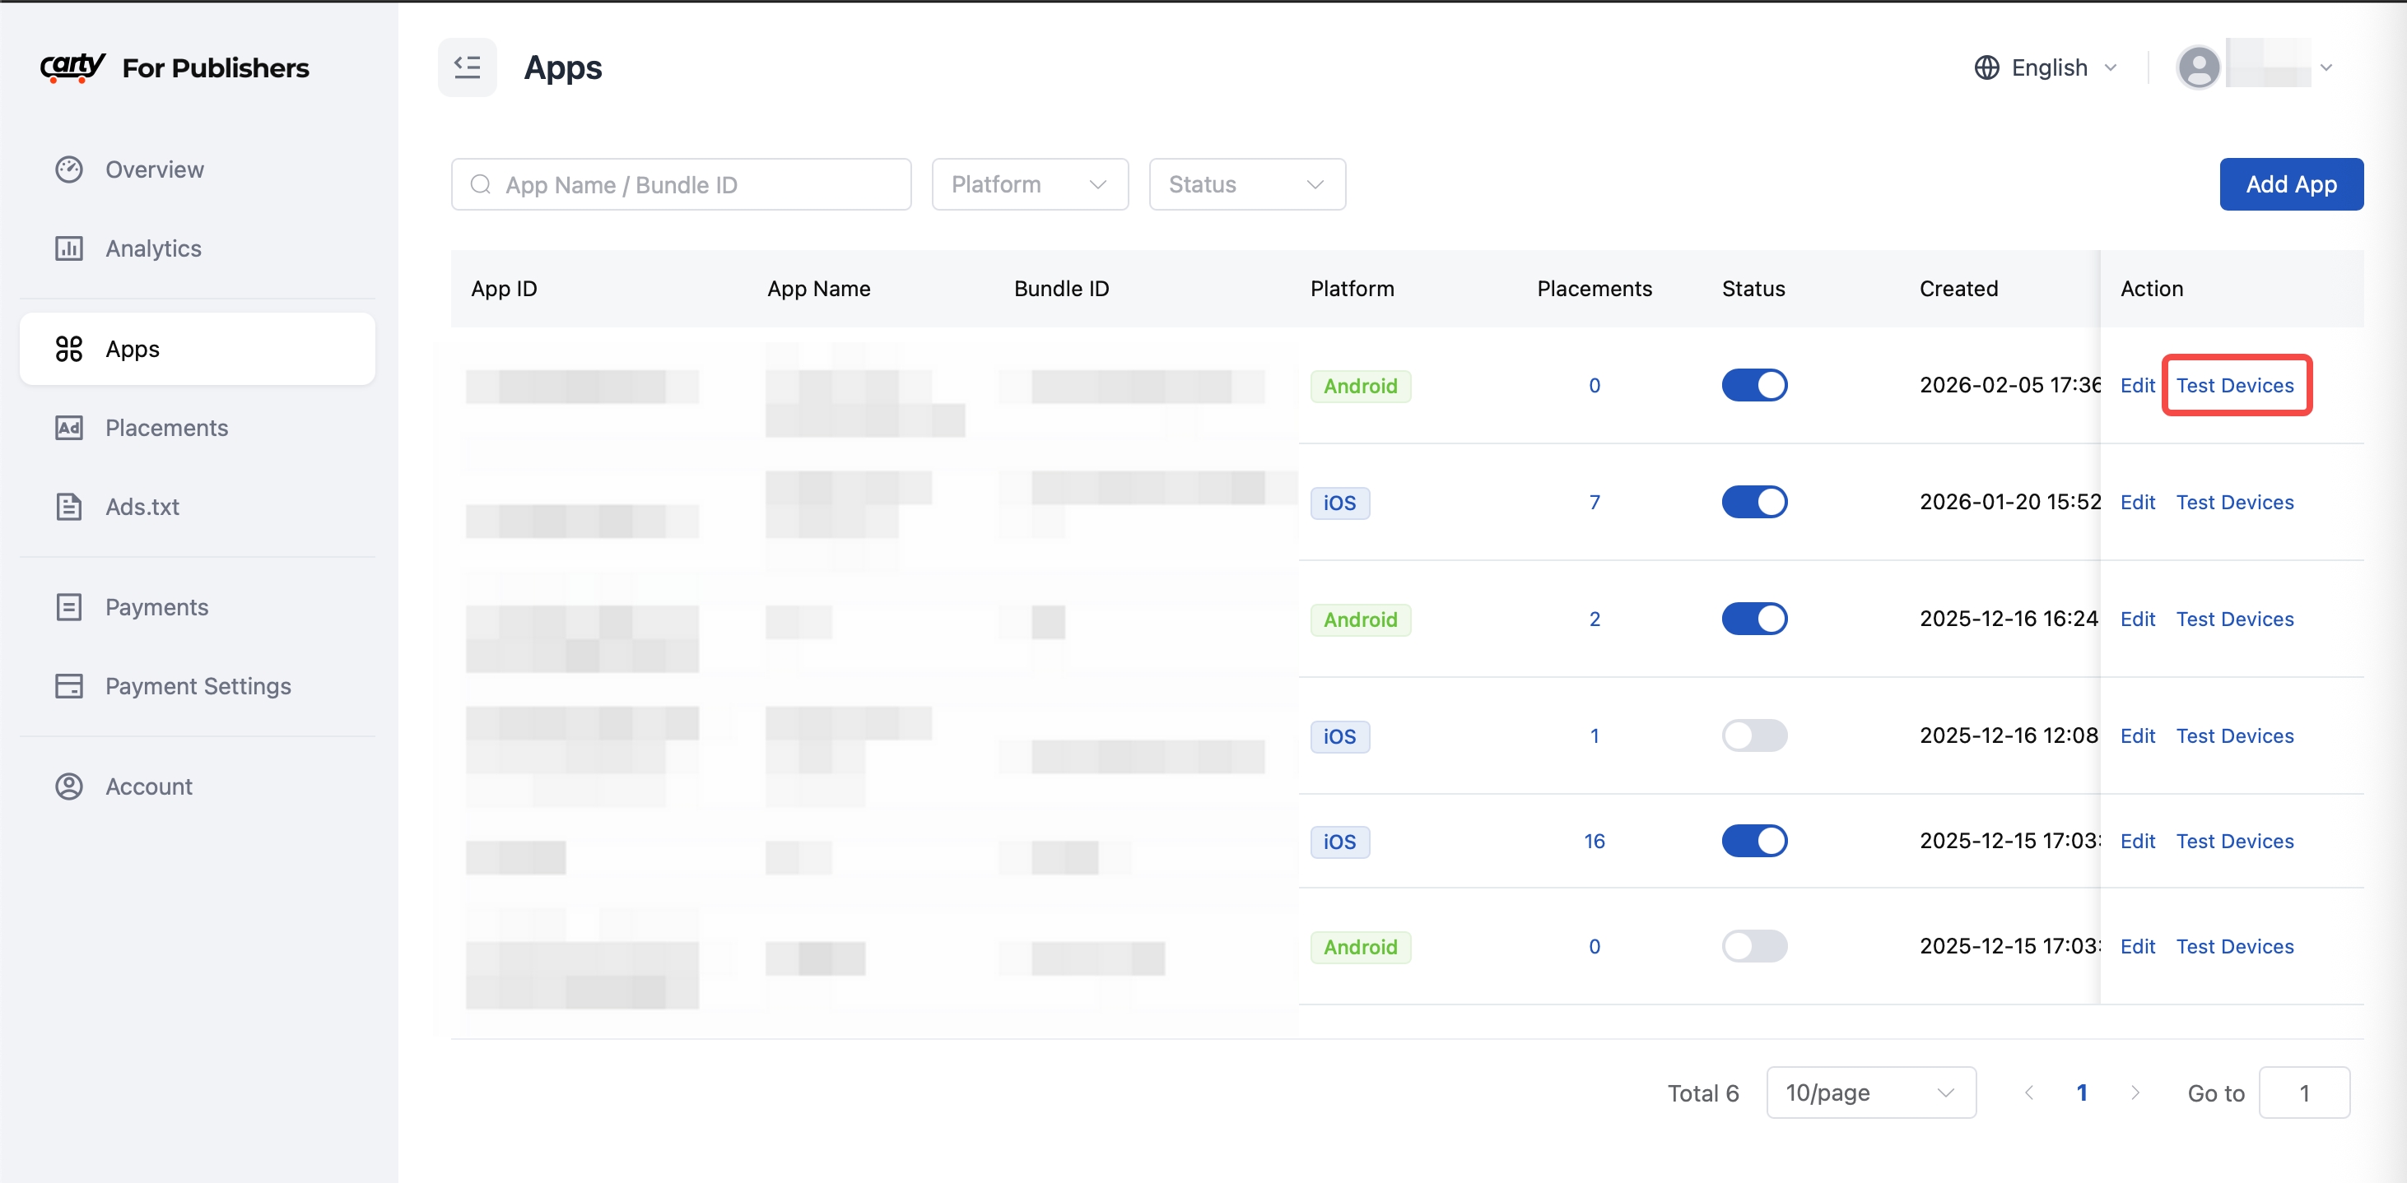Image resolution: width=2407 pixels, height=1183 pixels.
Task: Click the Account person icon in sidebar
Action: tap(69, 786)
